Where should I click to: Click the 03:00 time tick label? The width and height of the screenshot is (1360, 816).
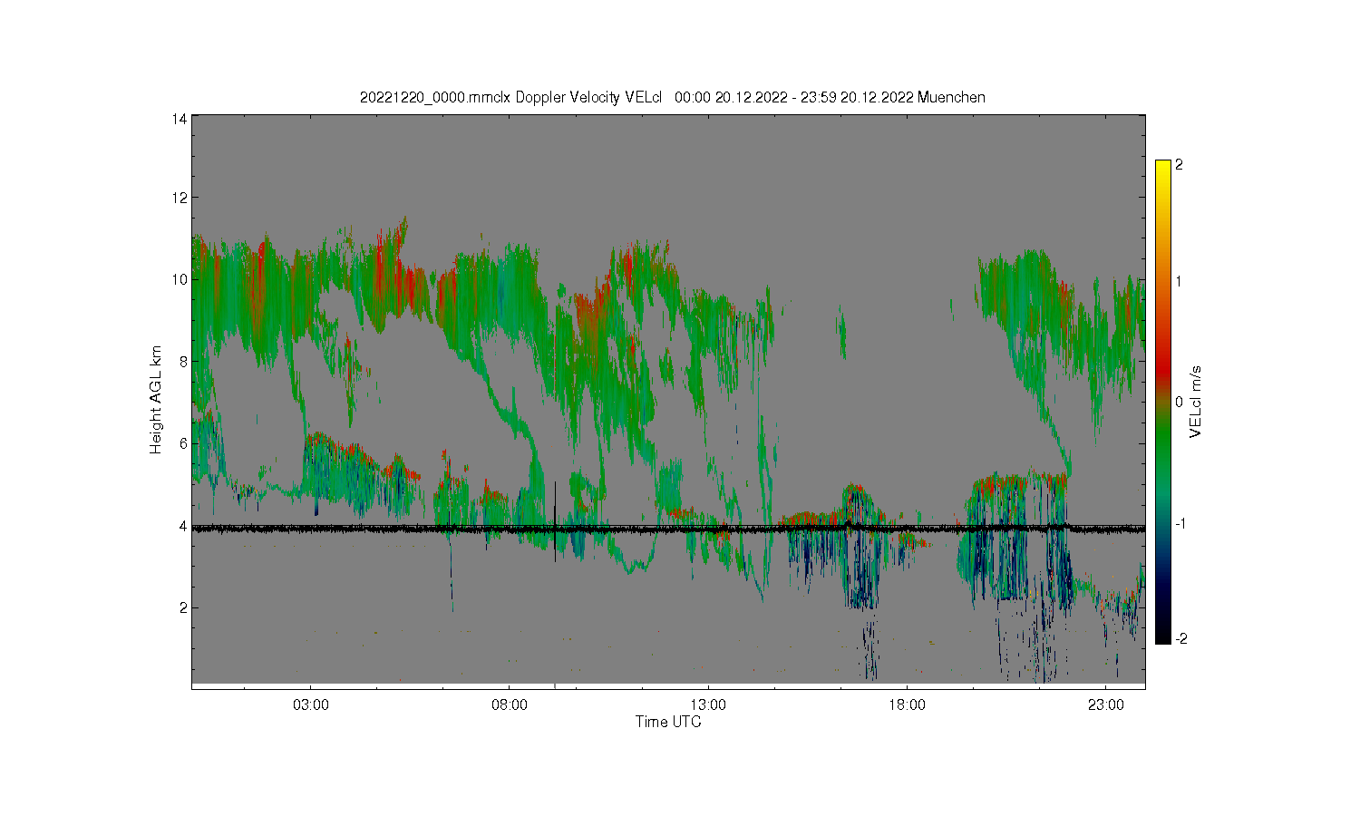(311, 704)
